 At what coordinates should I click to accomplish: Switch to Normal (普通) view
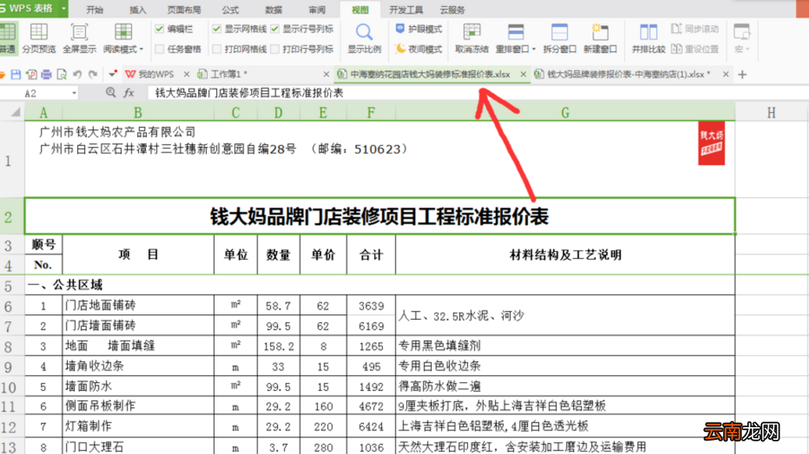pos(7,38)
